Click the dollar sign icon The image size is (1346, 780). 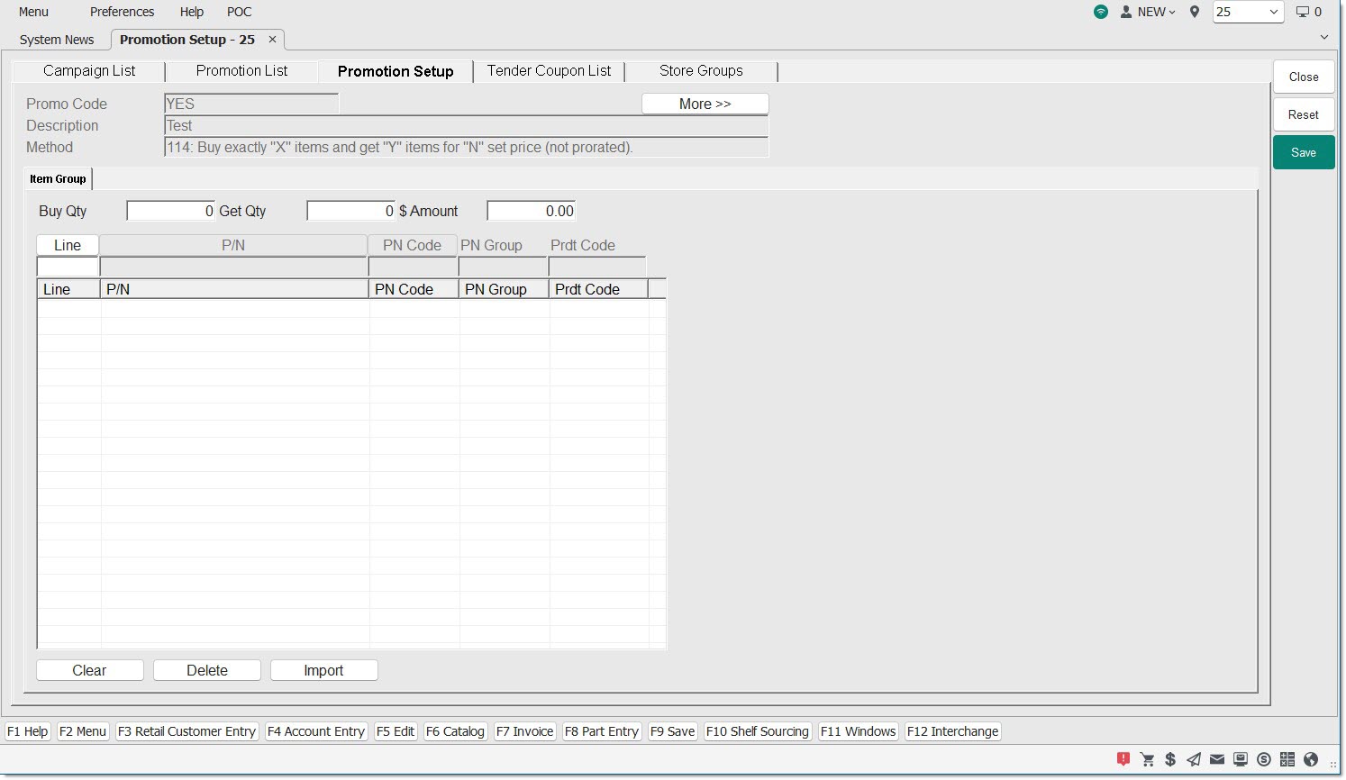pos(1170,759)
